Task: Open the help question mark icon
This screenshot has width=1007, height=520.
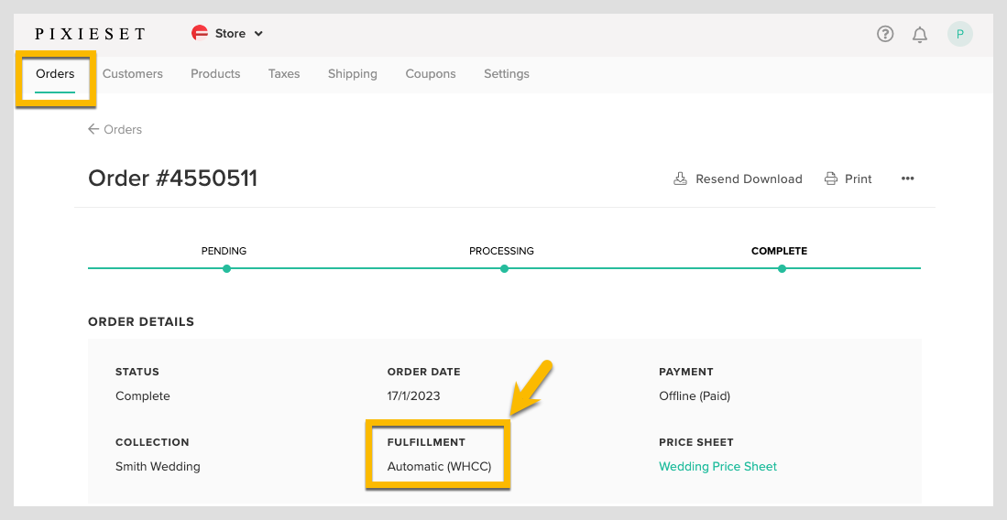Action: pos(884,34)
